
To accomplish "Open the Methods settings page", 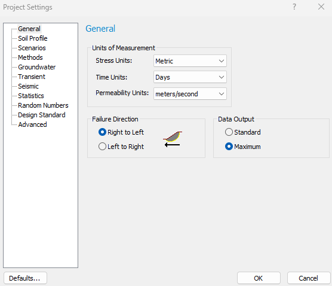I will point(30,57).
